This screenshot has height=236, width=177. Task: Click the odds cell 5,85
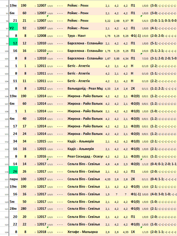pos(116,59)
